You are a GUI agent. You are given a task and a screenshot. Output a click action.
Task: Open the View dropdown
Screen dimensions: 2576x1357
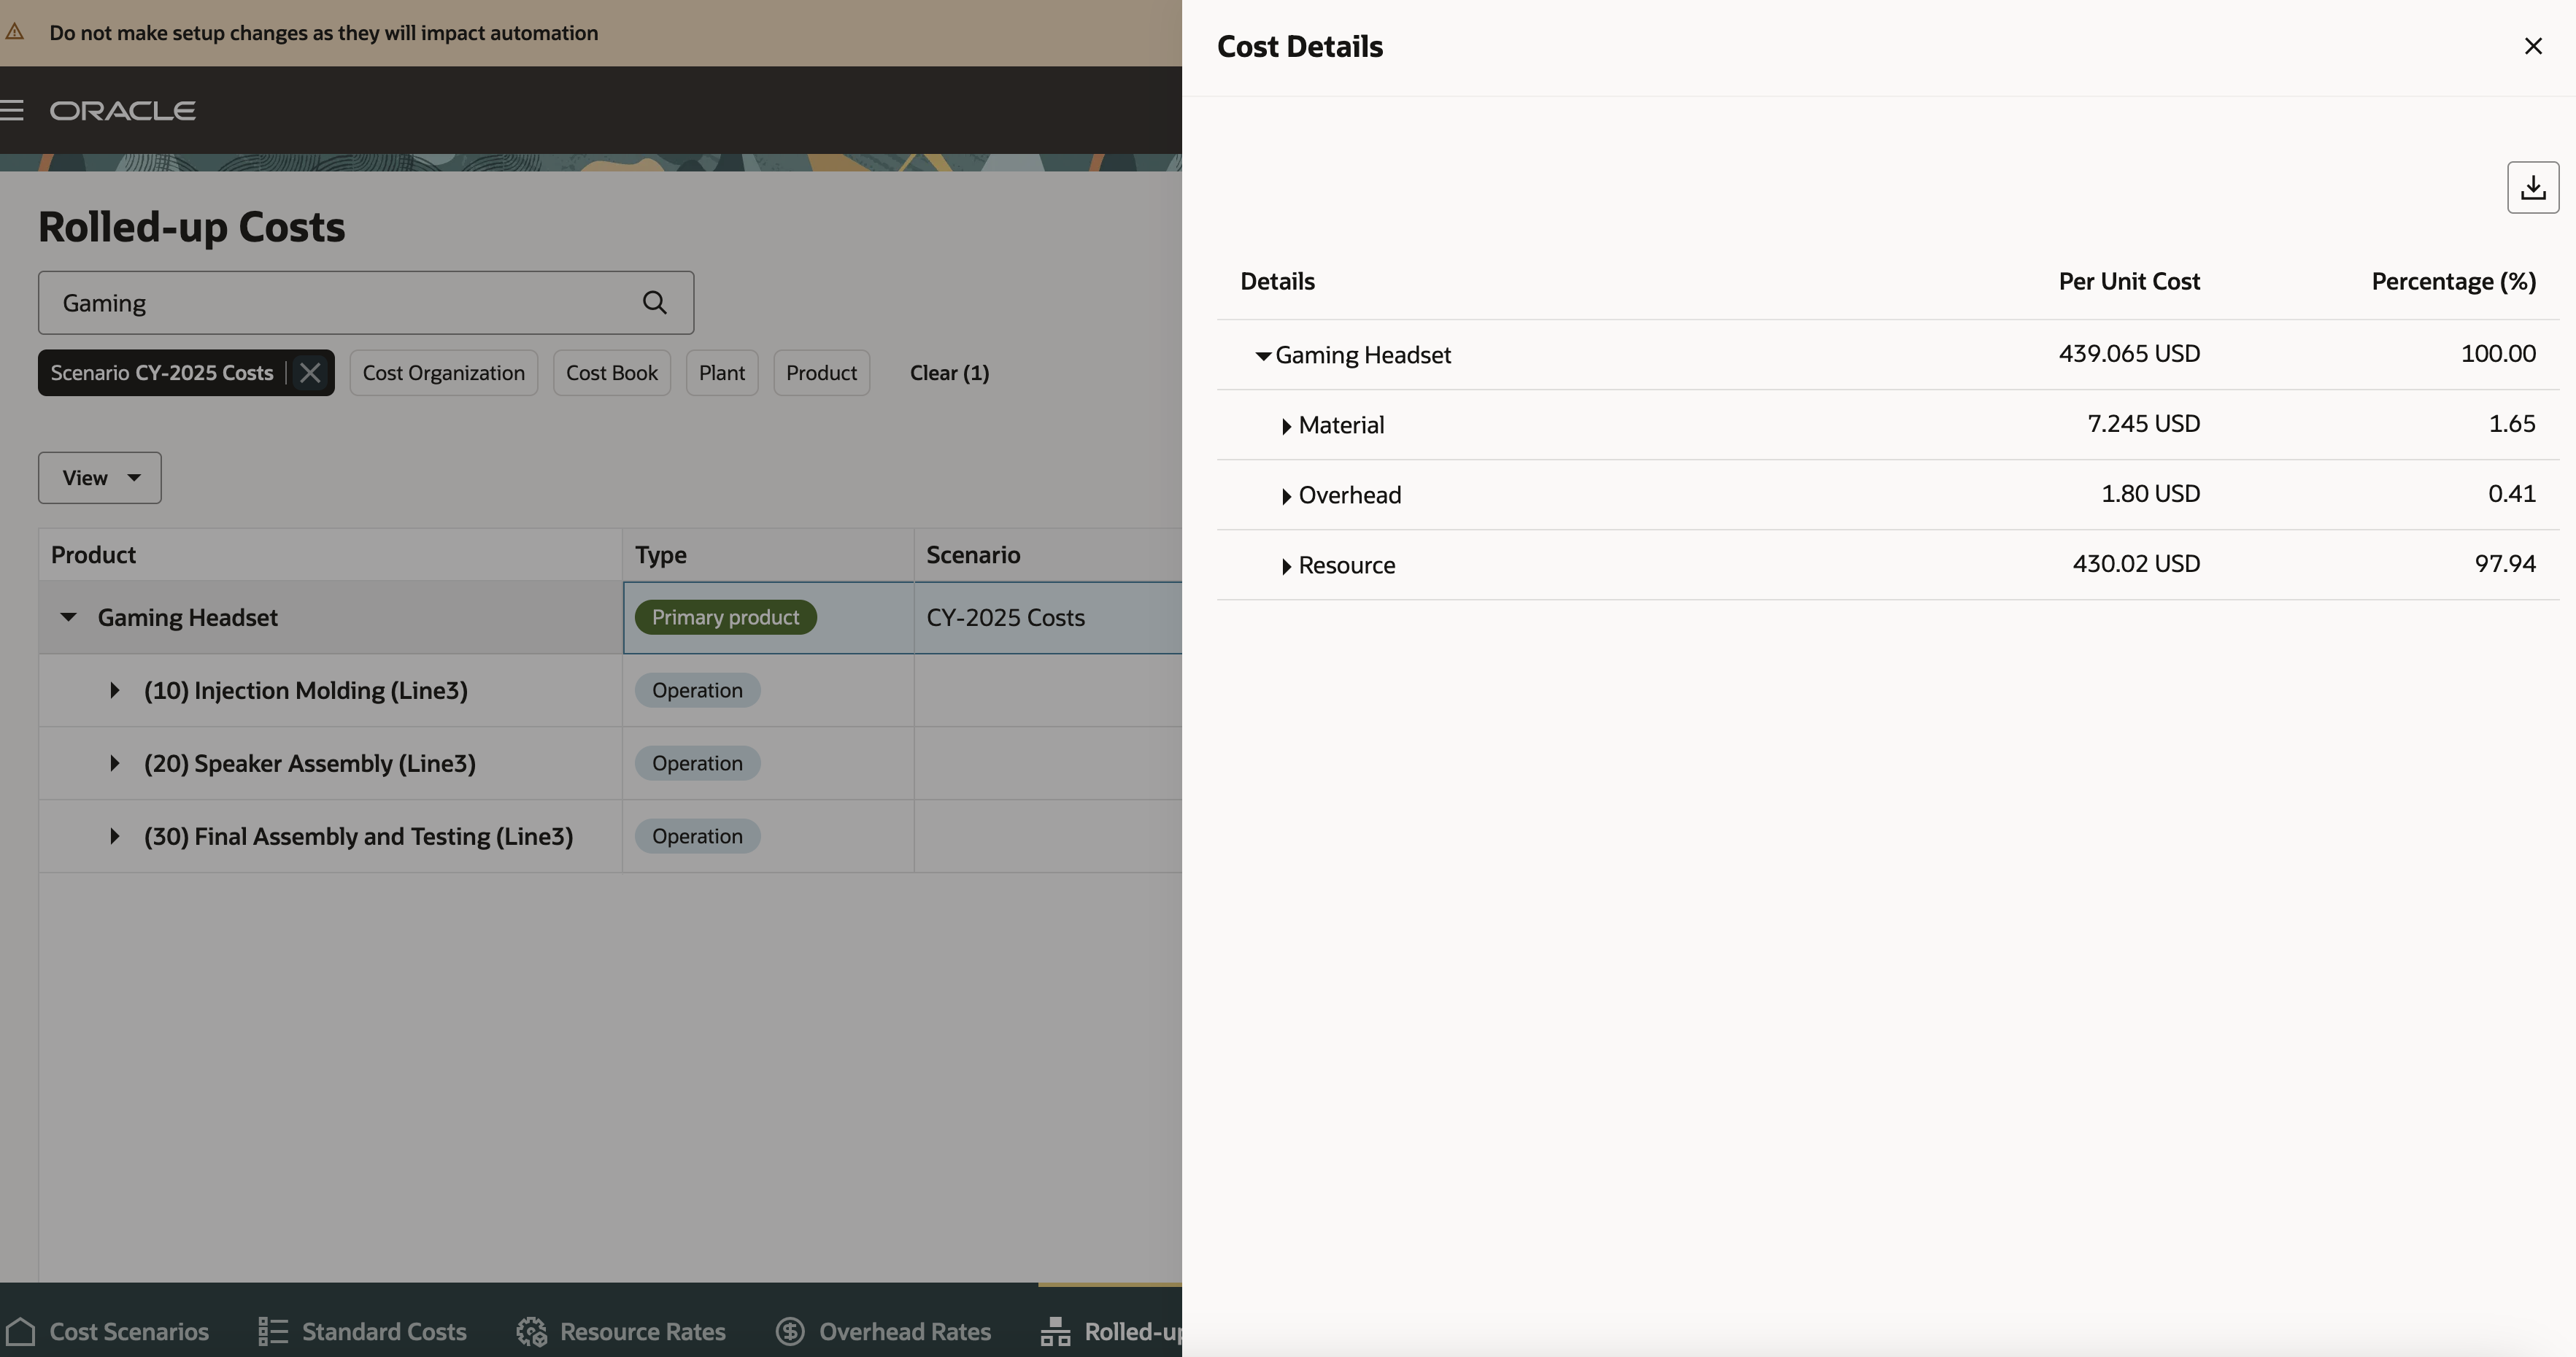point(99,478)
